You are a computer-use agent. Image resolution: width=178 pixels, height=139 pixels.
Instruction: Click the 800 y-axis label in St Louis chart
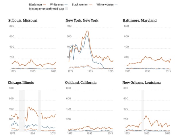12,26
